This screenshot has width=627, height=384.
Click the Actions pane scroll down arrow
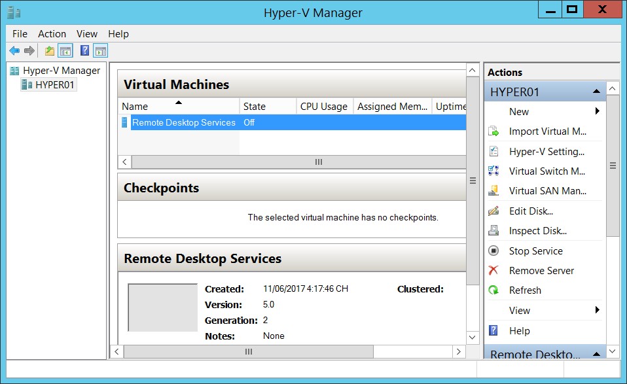[x=612, y=351]
